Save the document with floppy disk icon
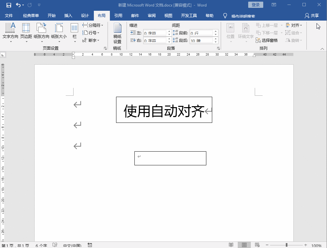Screen dimensions: 327x248 pos(9,5)
